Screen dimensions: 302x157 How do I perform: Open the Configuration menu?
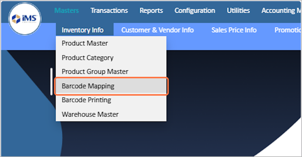click(x=195, y=11)
